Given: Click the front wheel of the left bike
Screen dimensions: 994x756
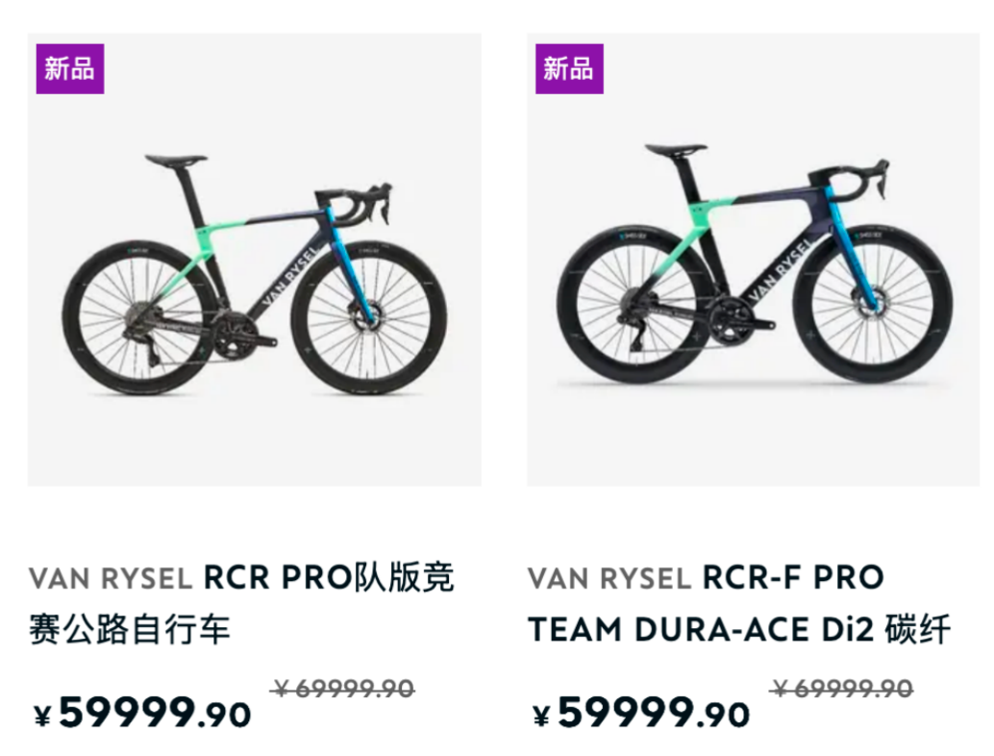Looking at the screenshot, I should point(368,316).
